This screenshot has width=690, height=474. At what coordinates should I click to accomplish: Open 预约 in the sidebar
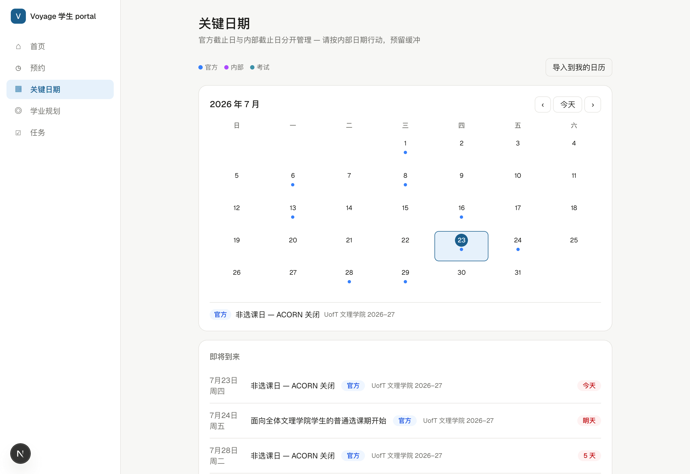[60, 68]
